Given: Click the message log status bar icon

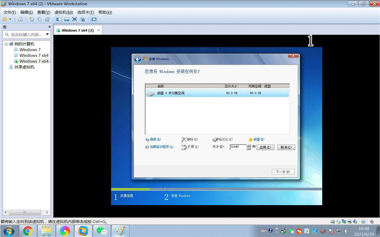Looking at the screenshot, I should point(363,221).
